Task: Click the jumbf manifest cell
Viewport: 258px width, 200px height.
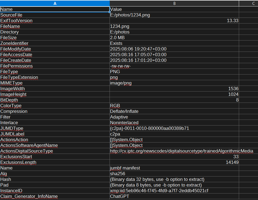Action: 125,168
